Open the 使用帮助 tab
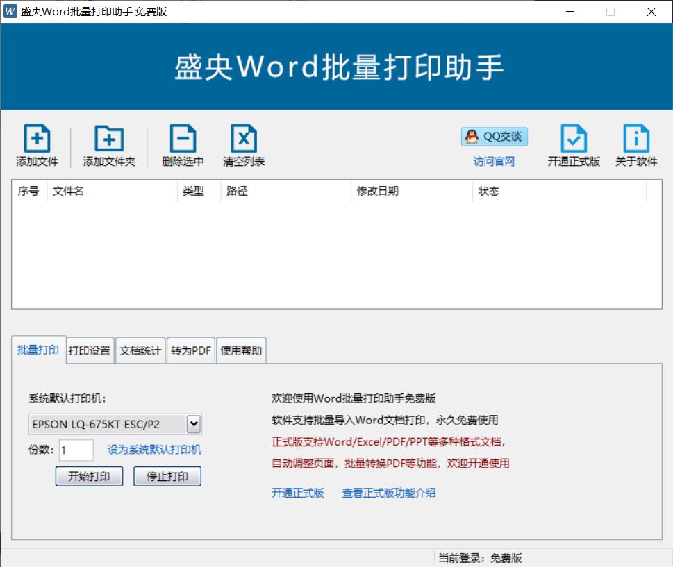 coord(241,351)
